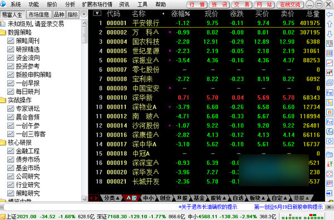Open the red line trend chart icon
This screenshot has height=220, width=334.
[330, 63]
